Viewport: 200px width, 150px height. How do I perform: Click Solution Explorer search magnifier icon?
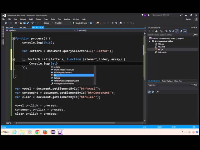(195, 35)
